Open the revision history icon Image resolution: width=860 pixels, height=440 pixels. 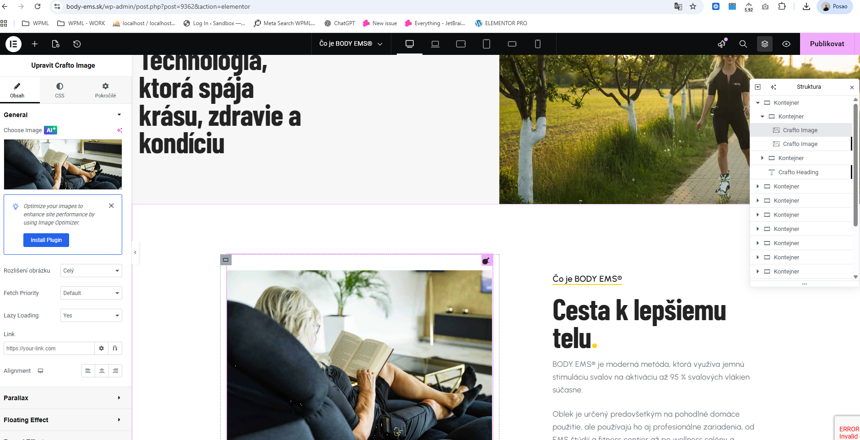point(77,44)
